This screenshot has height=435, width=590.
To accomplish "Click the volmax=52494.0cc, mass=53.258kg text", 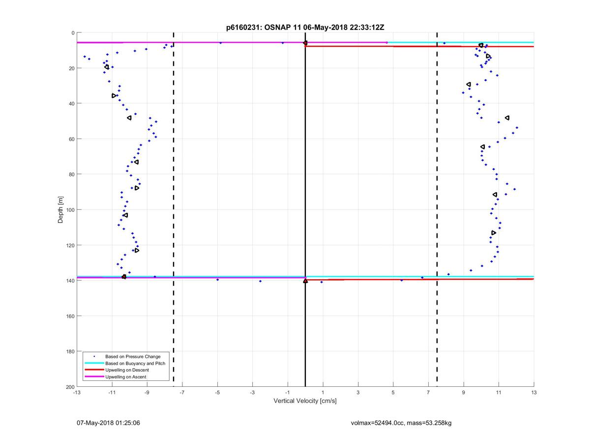I will coord(401,423).
